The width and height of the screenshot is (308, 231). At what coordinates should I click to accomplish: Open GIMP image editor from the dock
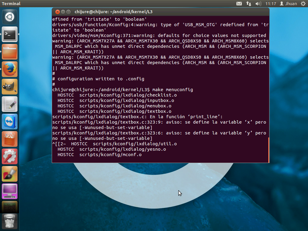pyautogui.click(x=9, y=87)
